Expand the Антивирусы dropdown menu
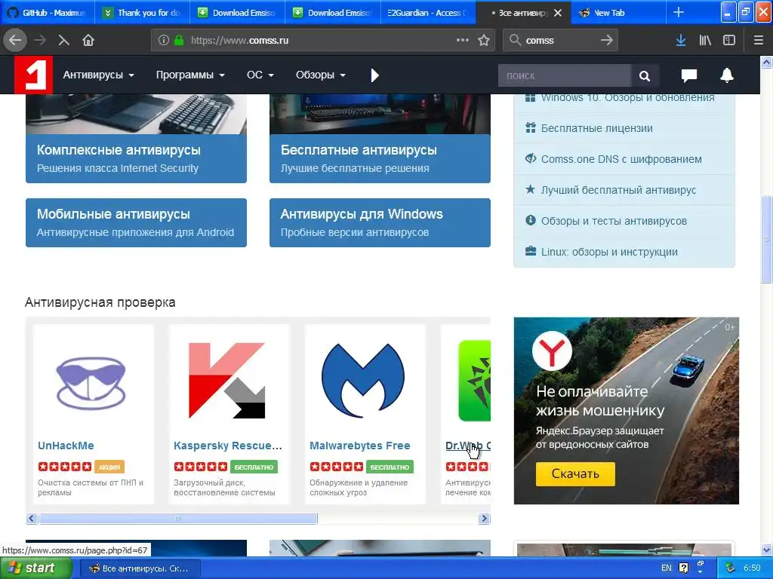Viewport: 773px width, 579px height. click(x=99, y=75)
